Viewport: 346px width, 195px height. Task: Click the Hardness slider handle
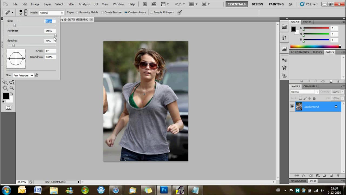point(55,35)
